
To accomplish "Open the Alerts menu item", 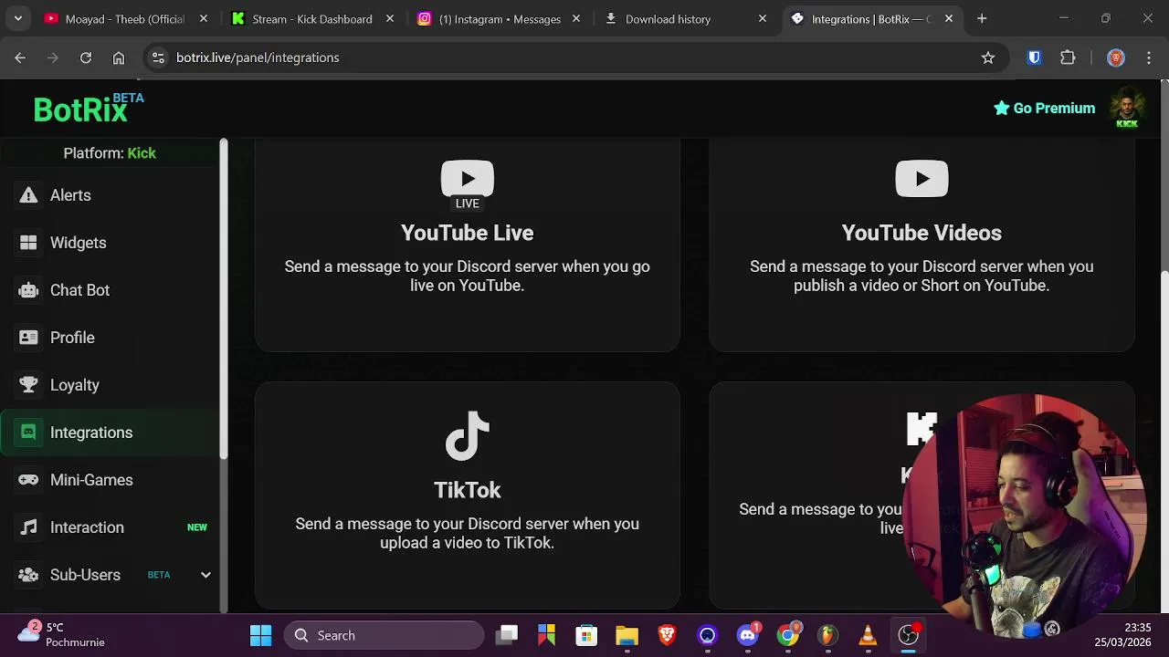I will 110,195.
